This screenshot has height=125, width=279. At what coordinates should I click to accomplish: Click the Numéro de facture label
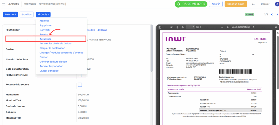pyautogui.click(x=17, y=59)
